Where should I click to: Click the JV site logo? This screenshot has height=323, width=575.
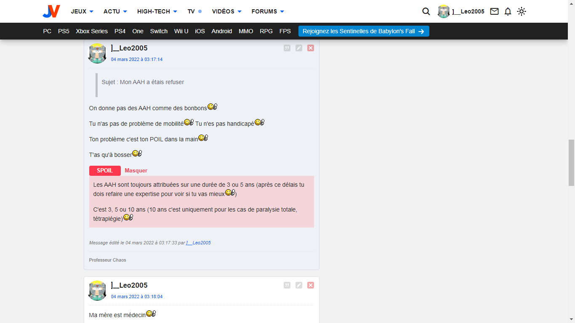pos(51,11)
